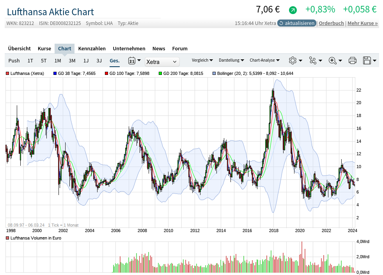Click the green price trend arrow icon
Viewport: 383px width, 275px height.
pos(293,10)
